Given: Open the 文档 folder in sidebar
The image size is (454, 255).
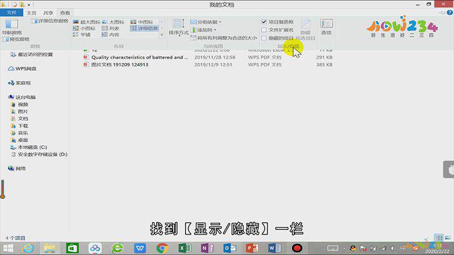Looking at the screenshot, I should (x=20, y=118).
